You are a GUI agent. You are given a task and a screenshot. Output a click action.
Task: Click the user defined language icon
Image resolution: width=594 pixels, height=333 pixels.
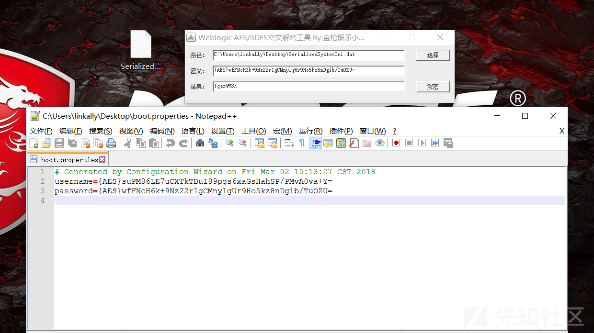(x=328, y=143)
